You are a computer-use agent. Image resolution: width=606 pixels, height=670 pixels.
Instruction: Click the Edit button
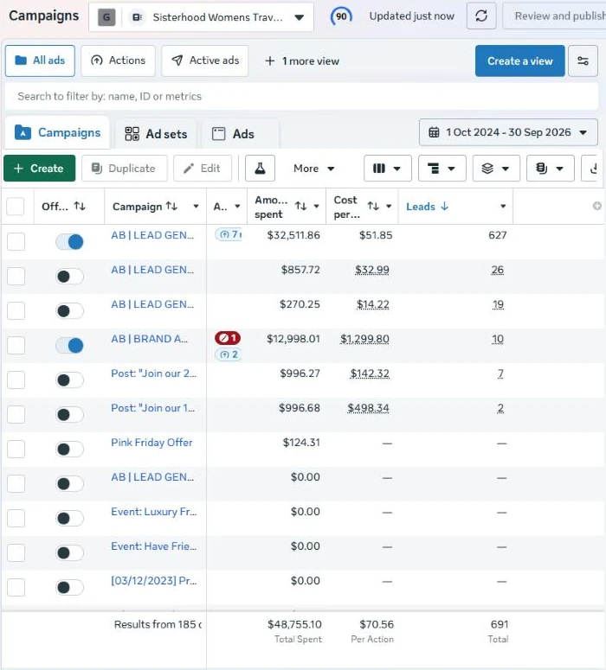click(x=203, y=169)
